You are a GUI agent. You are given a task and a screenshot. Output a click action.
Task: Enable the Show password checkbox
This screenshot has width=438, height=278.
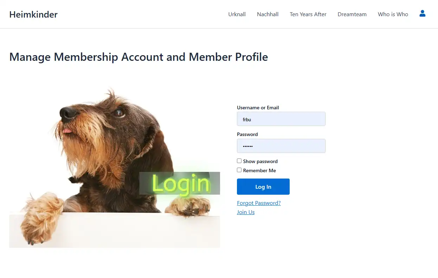239,161
